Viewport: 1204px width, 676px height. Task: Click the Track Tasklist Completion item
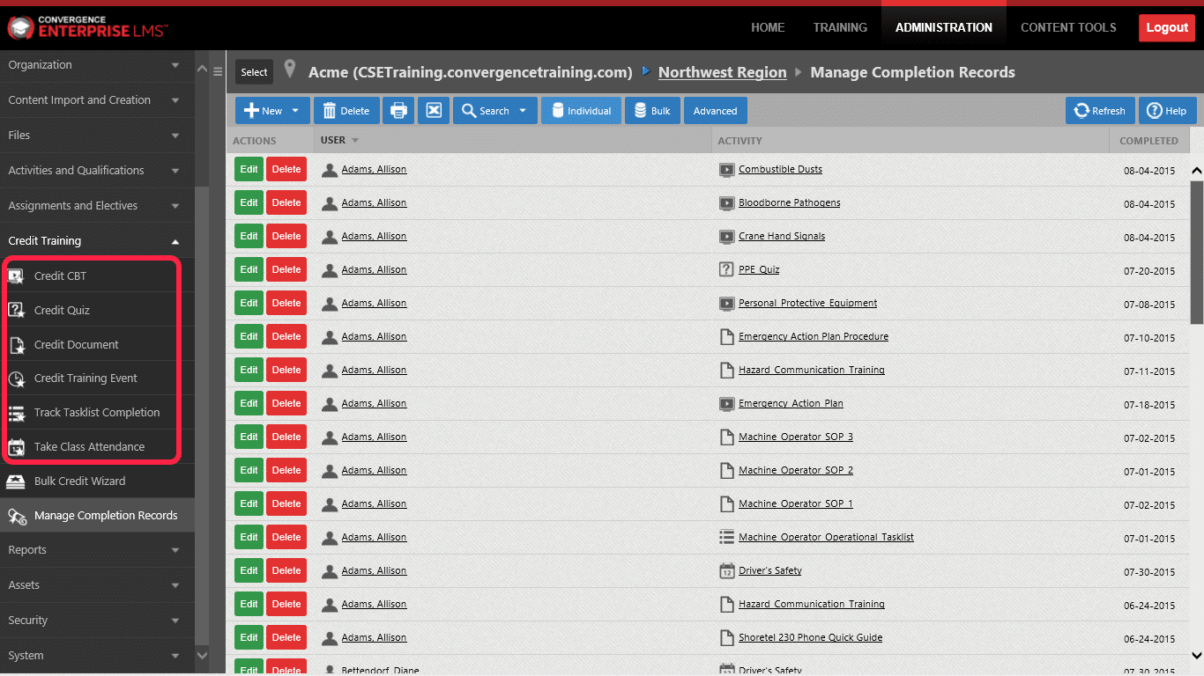[x=97, y=412]
